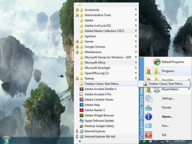Expand Adobe LiveCycle ES2 submenu arrow
The image size is (192, 144).
click(x=136, y=25)
